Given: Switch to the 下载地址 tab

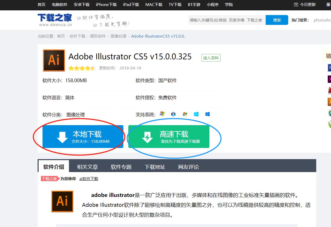Looking at the screenshot, I should (x=155, y=167).
